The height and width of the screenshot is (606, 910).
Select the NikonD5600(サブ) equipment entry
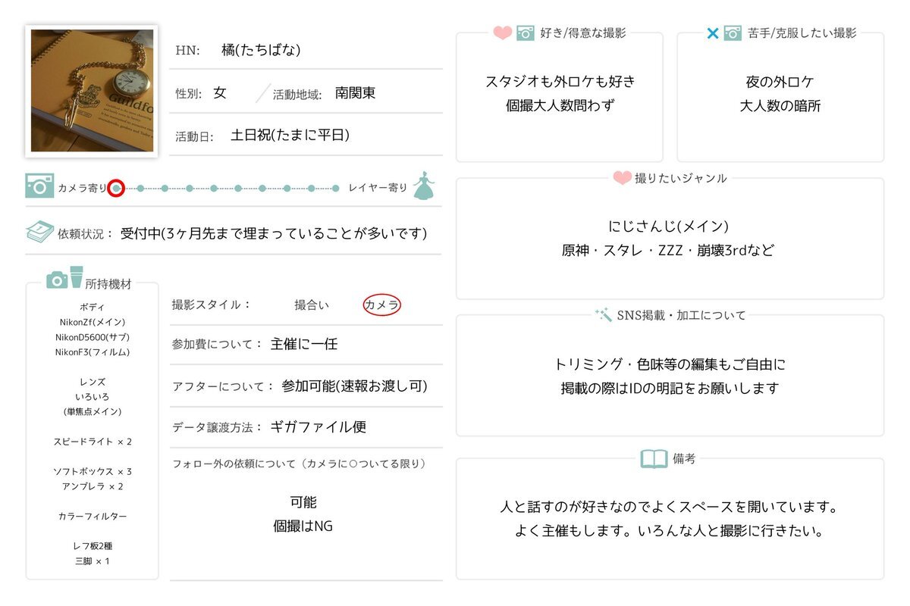[93, 337]
